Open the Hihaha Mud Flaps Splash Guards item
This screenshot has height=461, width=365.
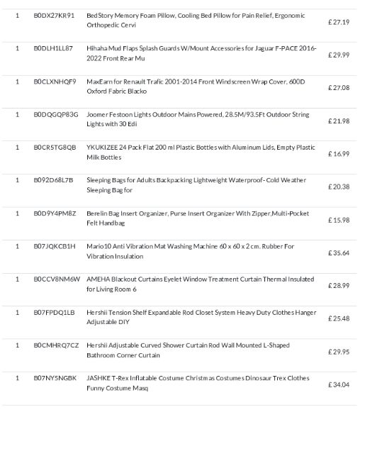(201, 53)
